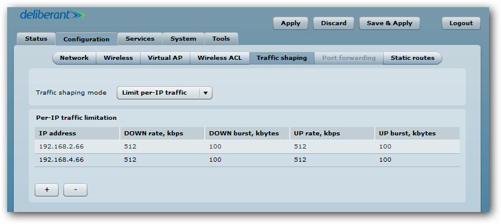
Task: Click Save & Apply
Action: point(390,23)
